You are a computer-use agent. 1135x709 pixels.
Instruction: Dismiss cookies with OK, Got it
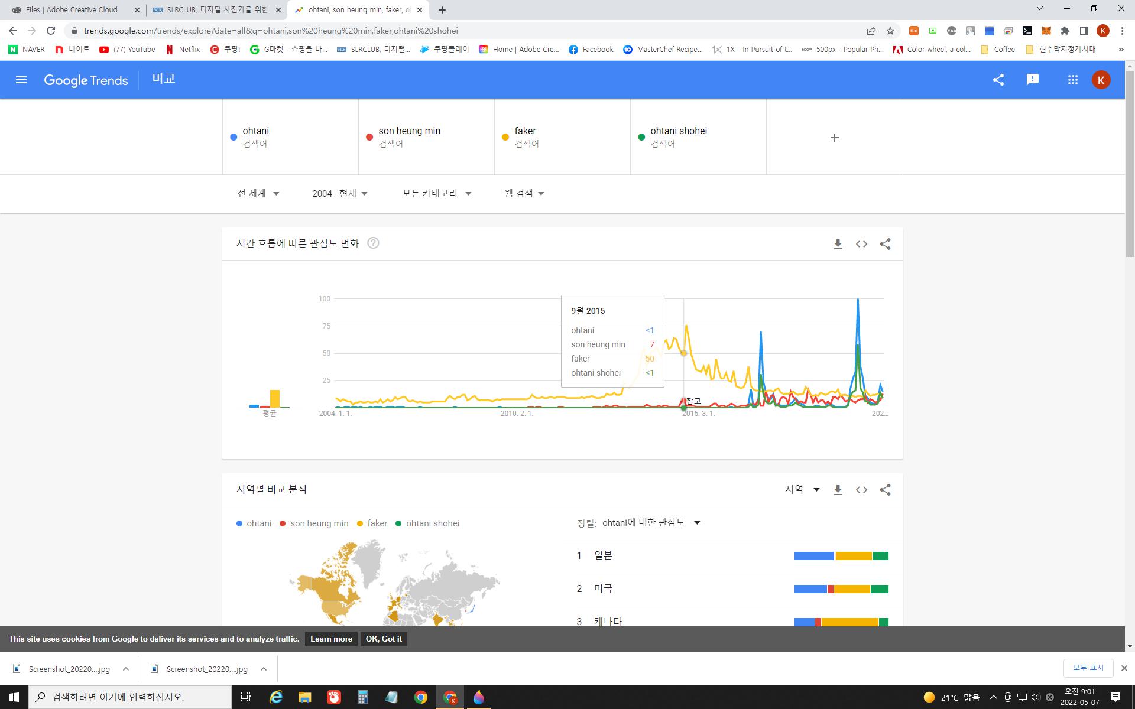(x=384, y=639)
